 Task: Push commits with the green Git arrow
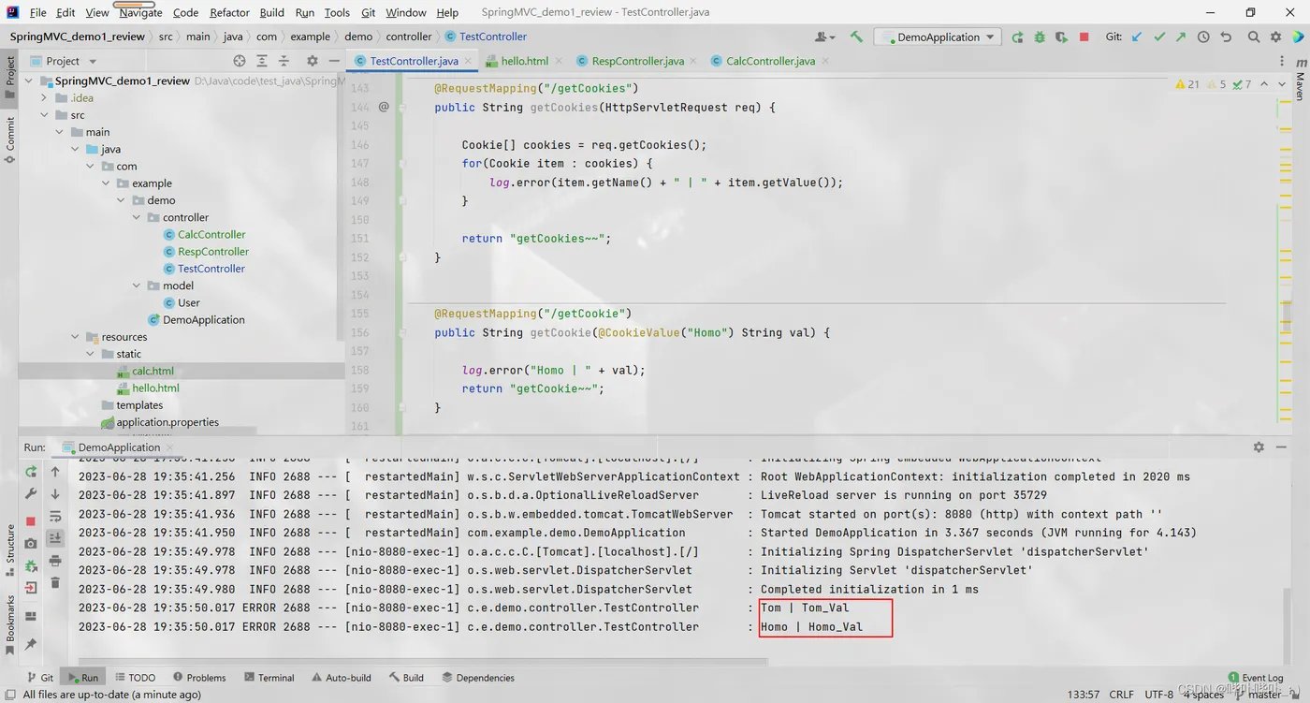(x=1181, y=37)
